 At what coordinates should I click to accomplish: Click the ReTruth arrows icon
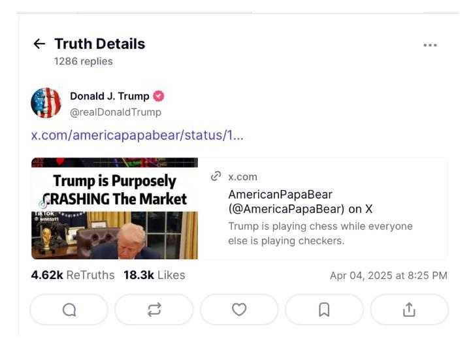[154, 310]
